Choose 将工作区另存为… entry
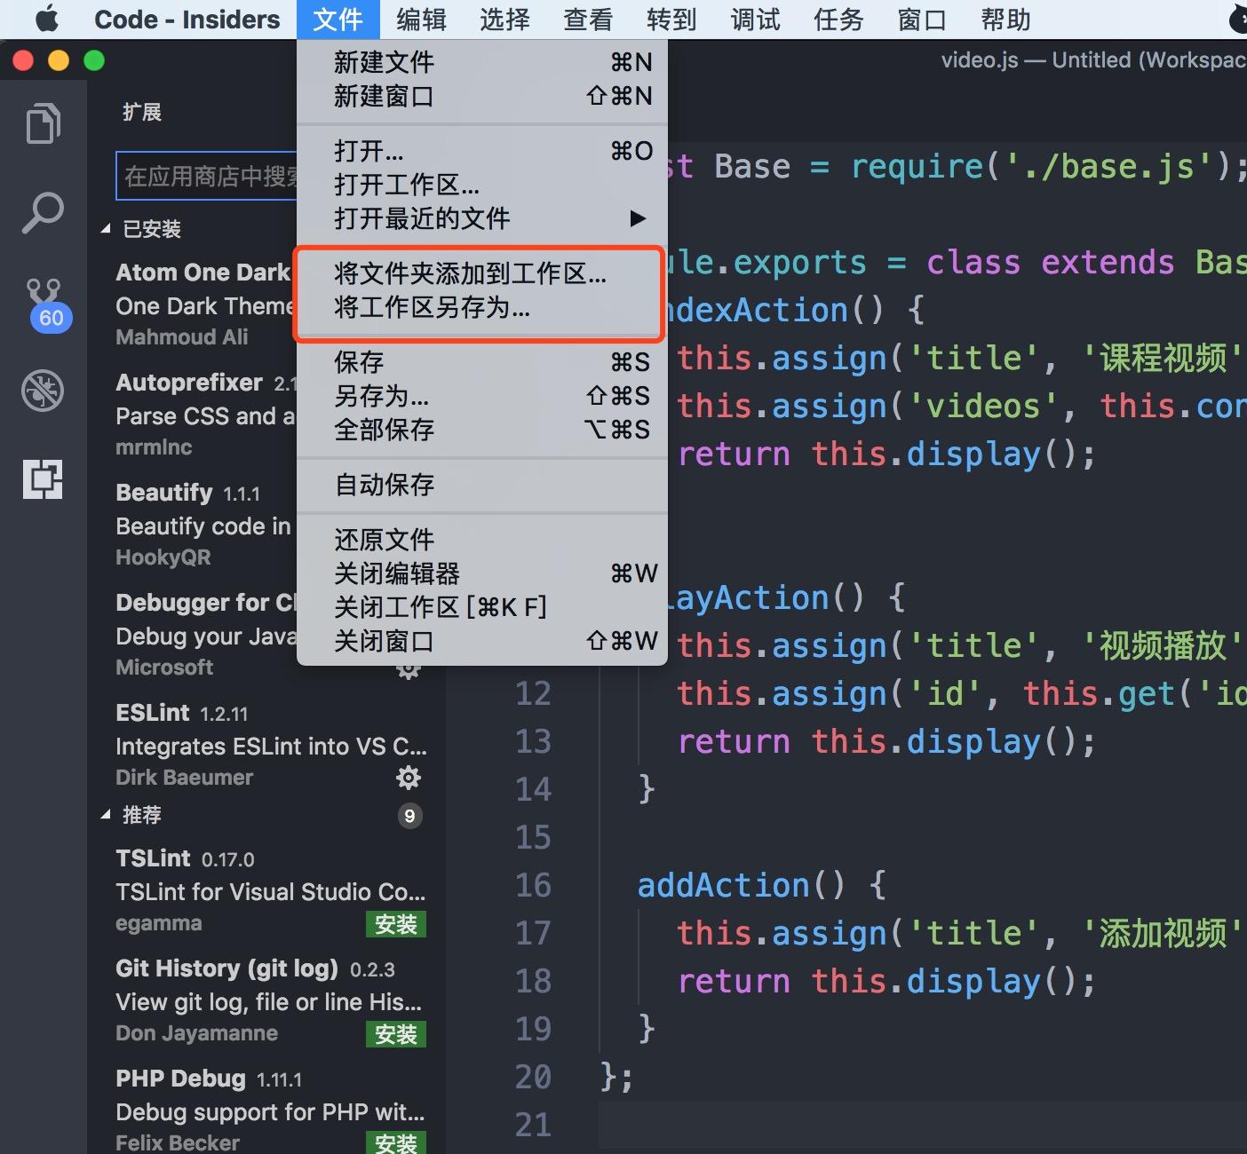 482,307
